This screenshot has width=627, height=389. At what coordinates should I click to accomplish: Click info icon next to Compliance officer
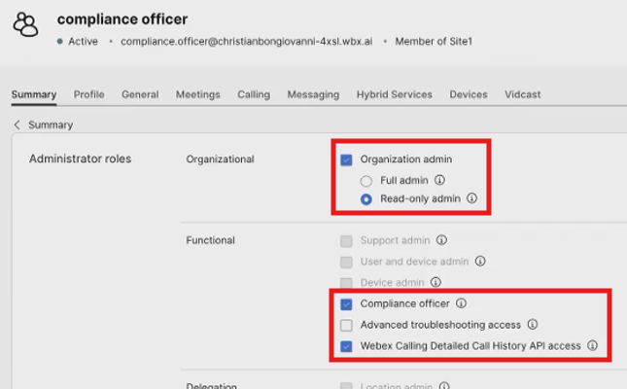[x=461, y=303]
